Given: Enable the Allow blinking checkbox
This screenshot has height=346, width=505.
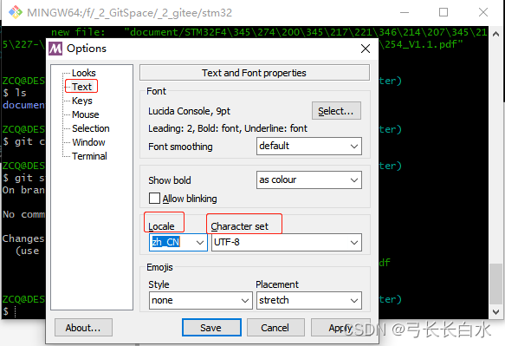Looking at the screenshot, I should point(154,199).
